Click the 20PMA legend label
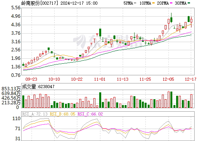 163,3
